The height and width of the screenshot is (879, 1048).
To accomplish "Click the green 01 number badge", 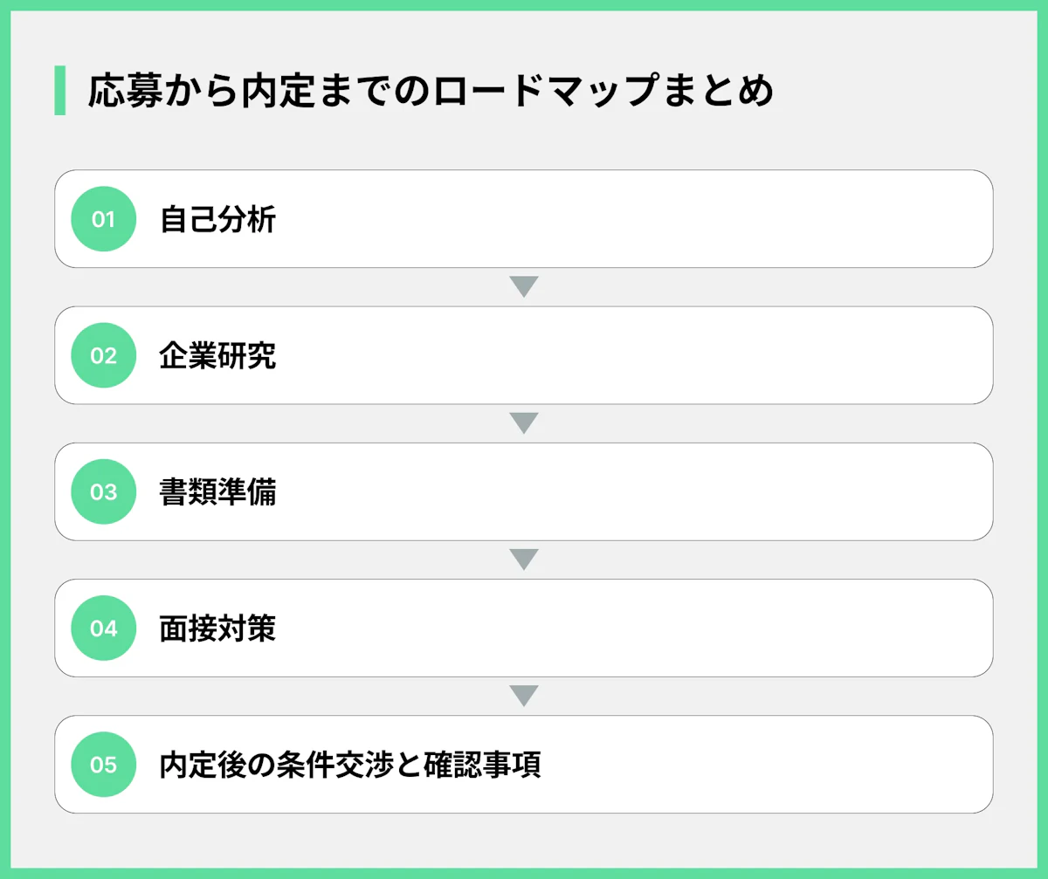I will tap(103, 219).
